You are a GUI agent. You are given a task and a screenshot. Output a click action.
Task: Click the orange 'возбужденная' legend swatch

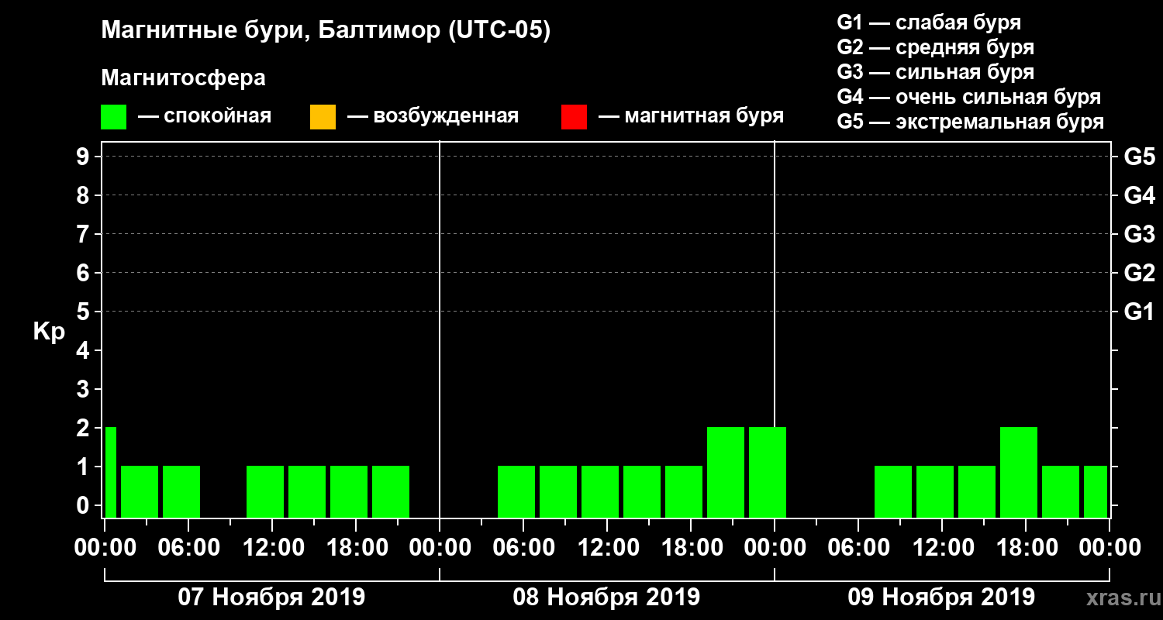pos(323,117)
